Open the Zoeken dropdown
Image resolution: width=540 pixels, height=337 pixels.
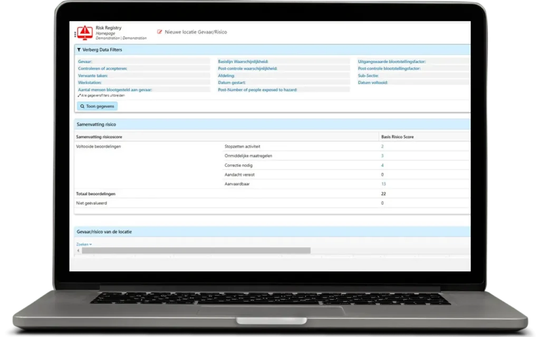pyautogui.click(x=84, y=244)
